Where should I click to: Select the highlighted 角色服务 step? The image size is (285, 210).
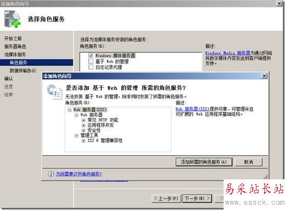(x=36, y=62)
